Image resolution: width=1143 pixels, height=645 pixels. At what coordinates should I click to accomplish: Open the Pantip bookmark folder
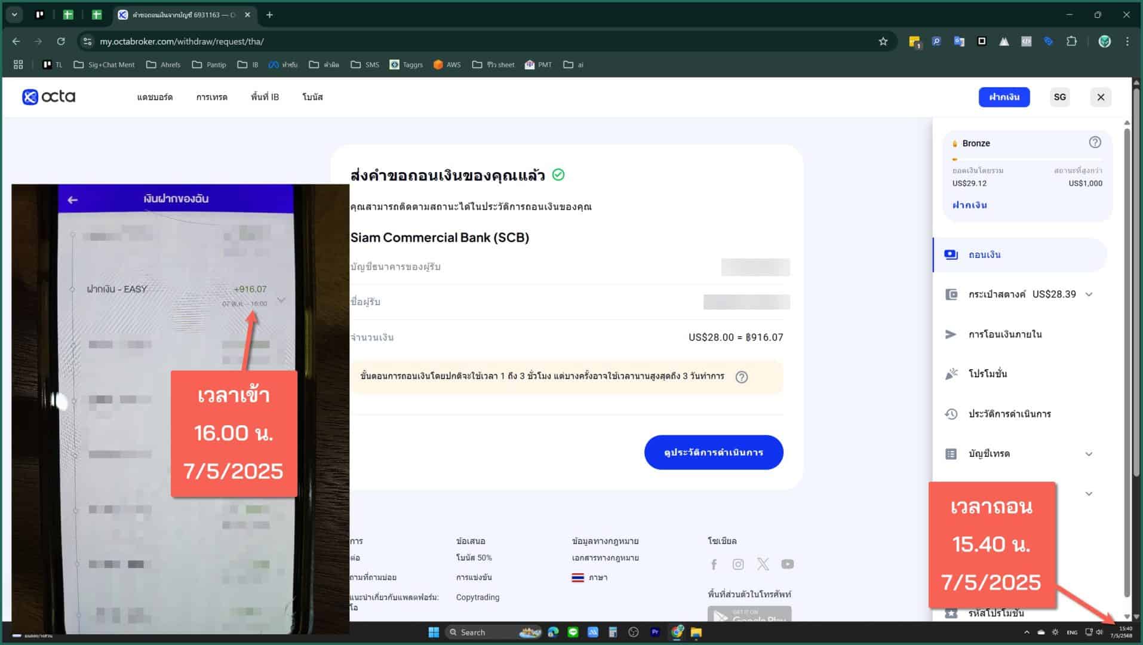point(209,64)
